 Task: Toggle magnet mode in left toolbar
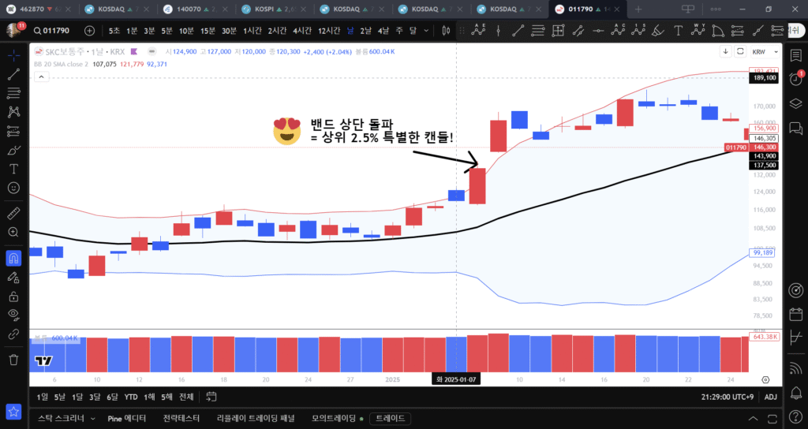pos(13,258)
